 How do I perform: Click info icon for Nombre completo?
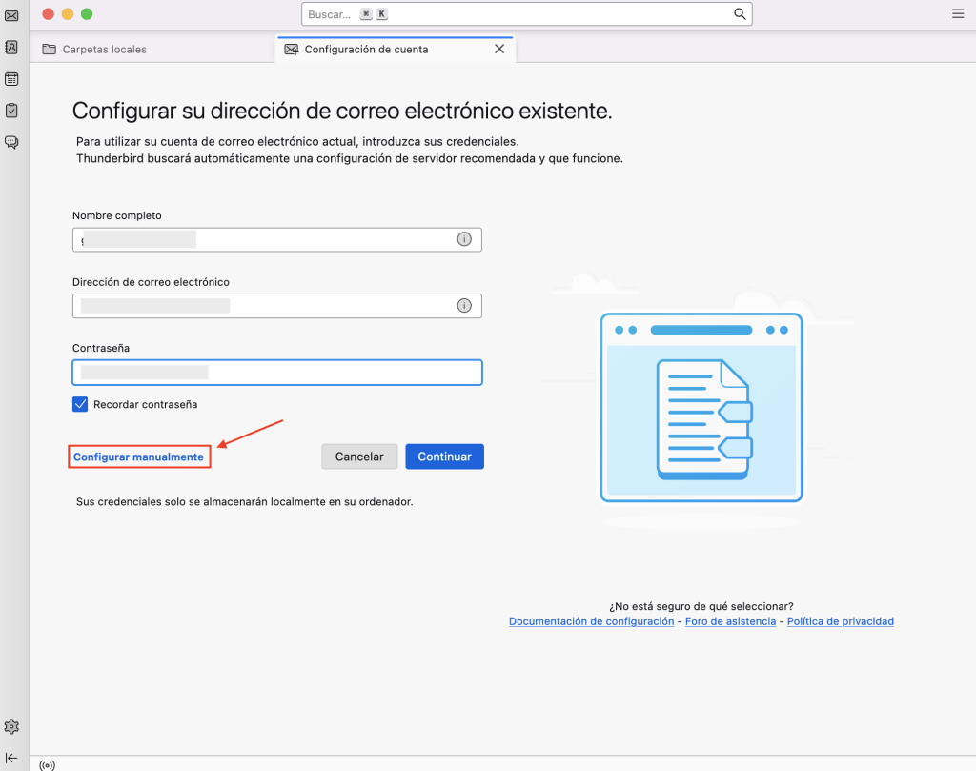tap(464, 239)
